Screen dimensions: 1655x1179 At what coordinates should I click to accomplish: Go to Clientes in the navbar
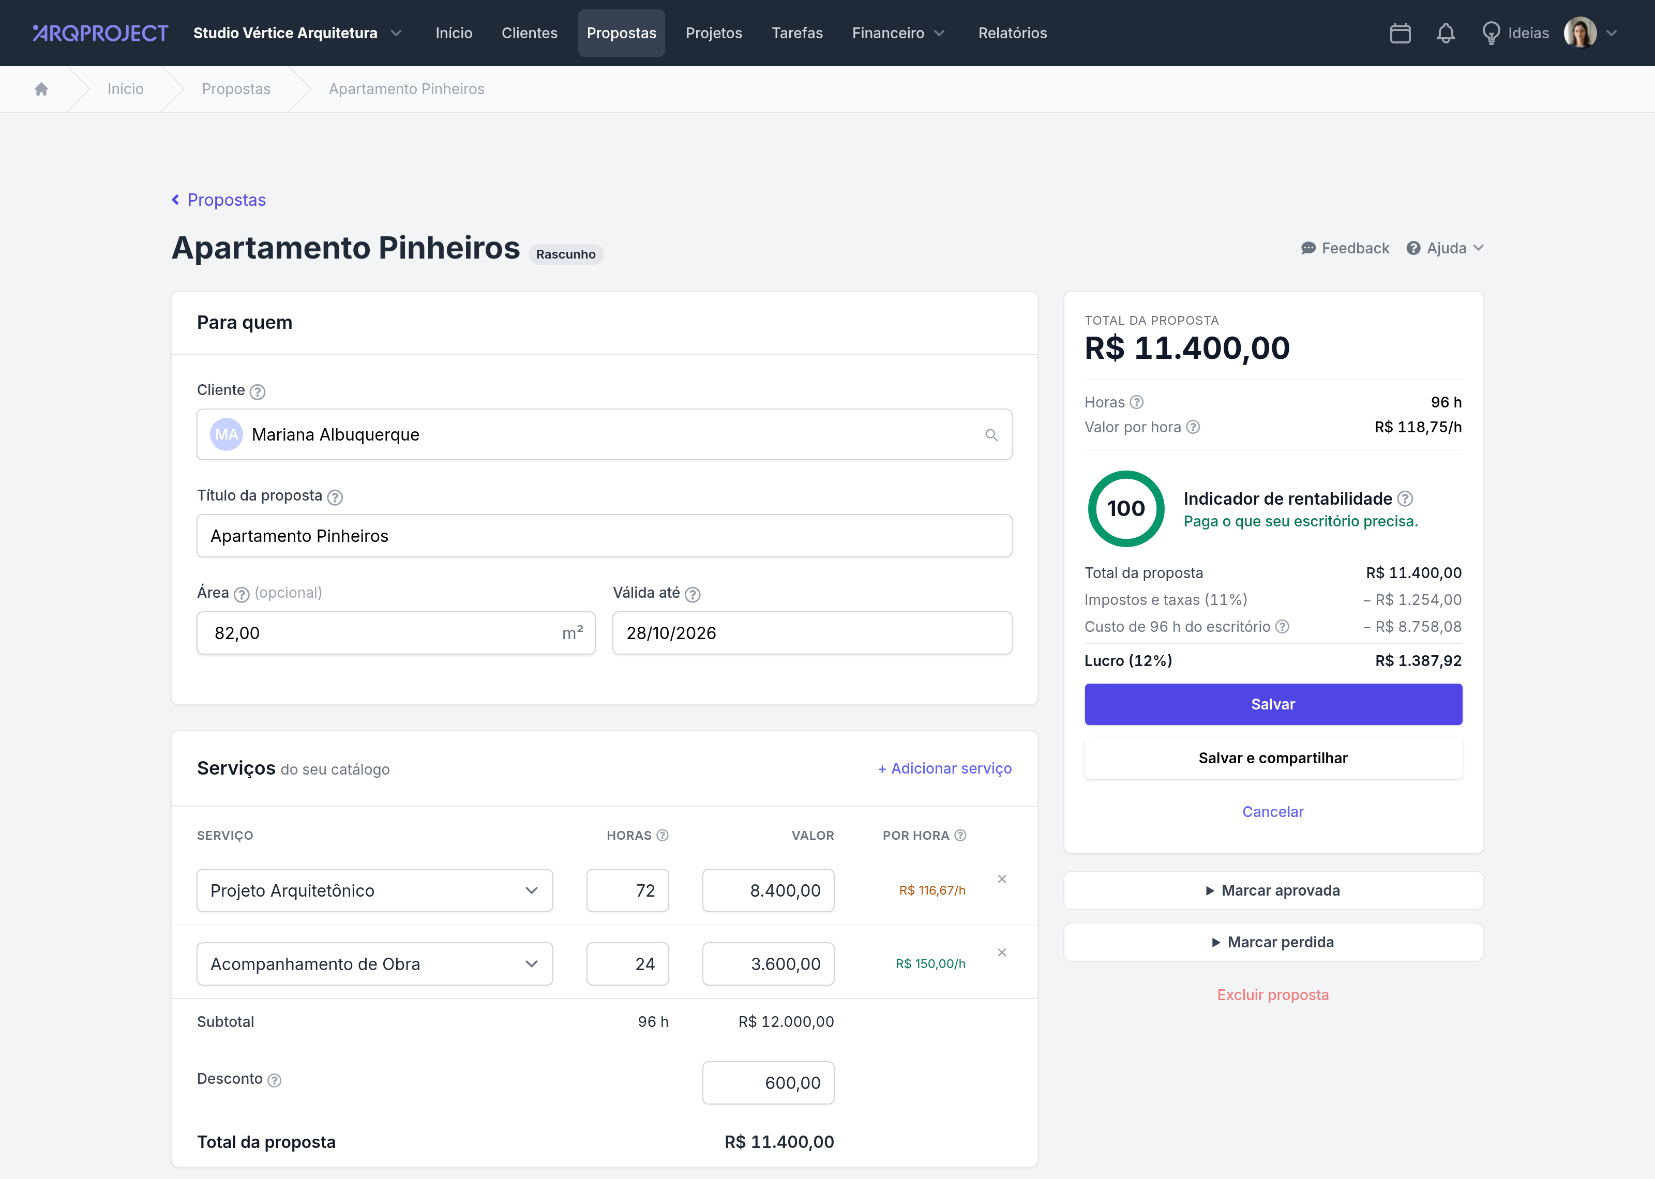(529, 34)
